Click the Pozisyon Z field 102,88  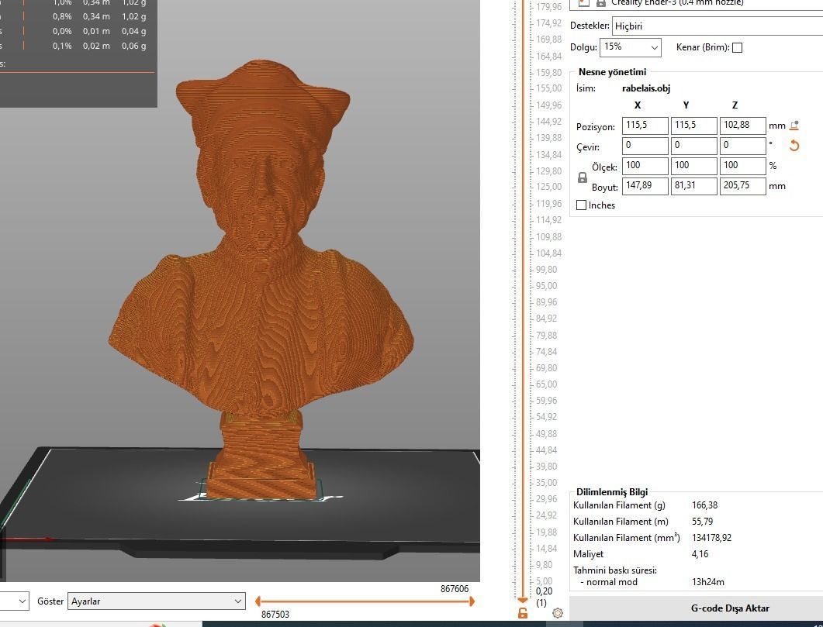(742, 126)
